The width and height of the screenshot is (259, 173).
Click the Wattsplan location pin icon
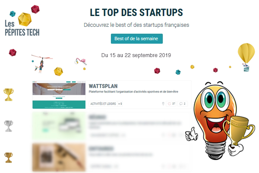[x=163, y=104]
